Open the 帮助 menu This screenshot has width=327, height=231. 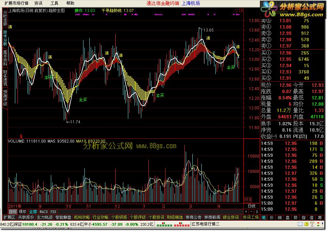[70, 3]
